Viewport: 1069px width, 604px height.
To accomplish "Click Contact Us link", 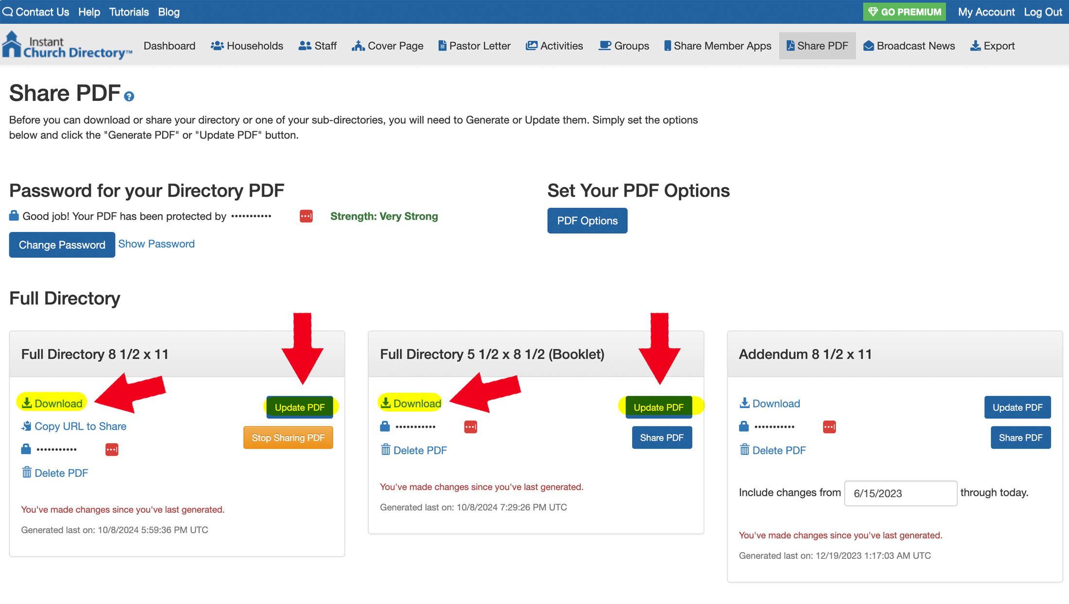I will pos(36,12).
